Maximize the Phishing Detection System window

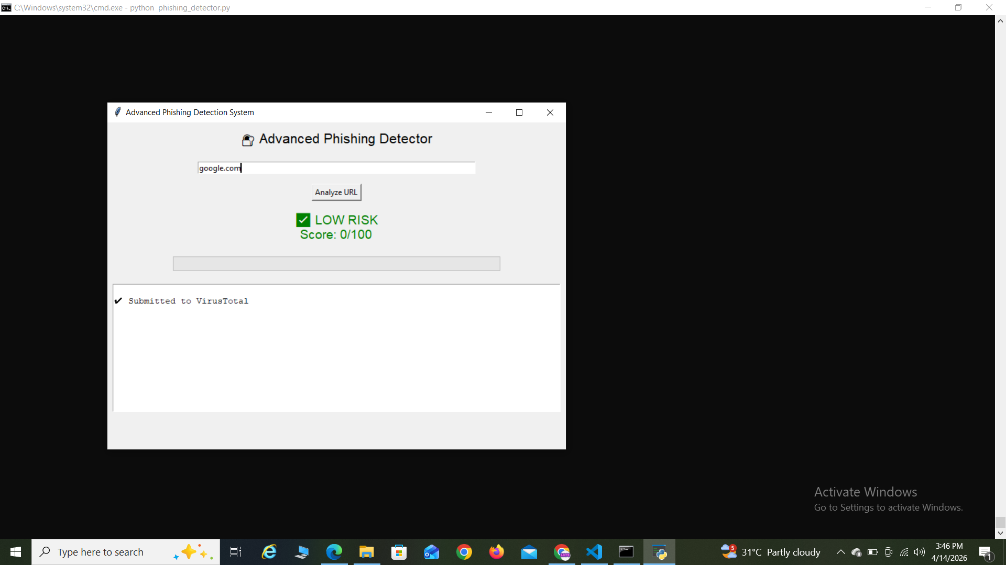(519, 112)
